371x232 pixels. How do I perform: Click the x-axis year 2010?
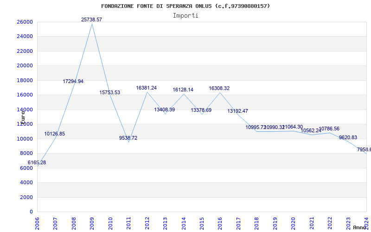click(110, 224)
